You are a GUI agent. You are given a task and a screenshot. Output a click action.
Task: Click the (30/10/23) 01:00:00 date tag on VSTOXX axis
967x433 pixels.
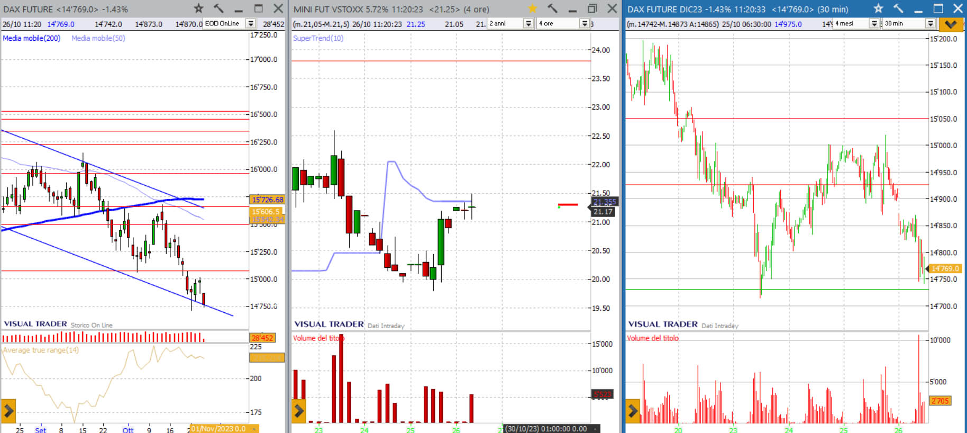551,429
